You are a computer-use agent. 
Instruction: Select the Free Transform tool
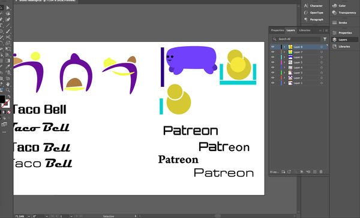pyautogui.click(x=8, y=49)
